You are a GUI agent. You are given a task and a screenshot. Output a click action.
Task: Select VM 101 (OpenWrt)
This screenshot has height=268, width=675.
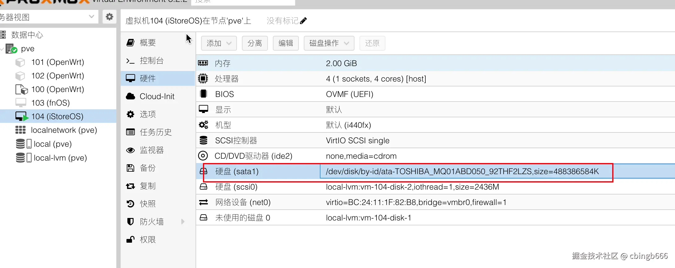click(x=58, y=62)
